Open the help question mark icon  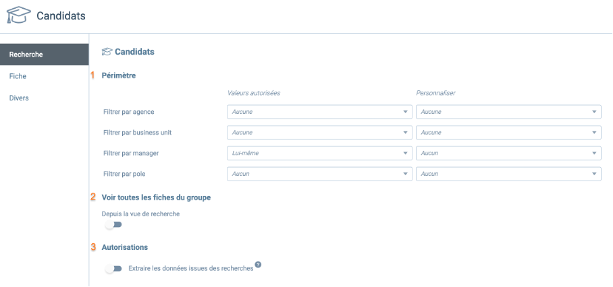point(258,265)
